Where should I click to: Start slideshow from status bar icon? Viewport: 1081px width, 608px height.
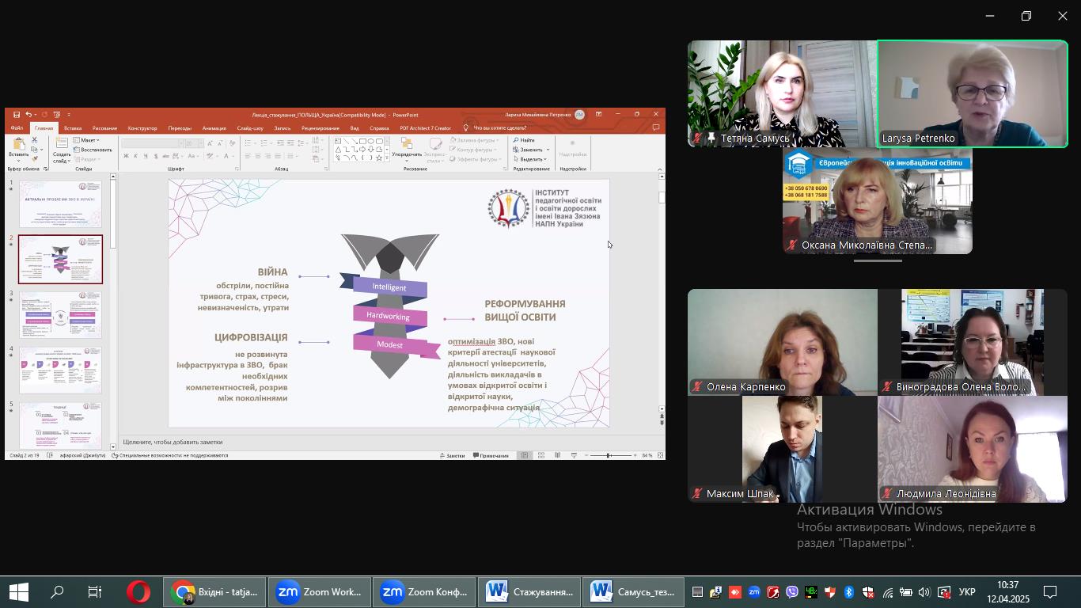pyautogui.click(x=574, y=455)
